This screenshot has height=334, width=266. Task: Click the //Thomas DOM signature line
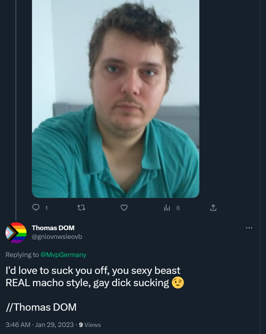(x=41, y=307)
